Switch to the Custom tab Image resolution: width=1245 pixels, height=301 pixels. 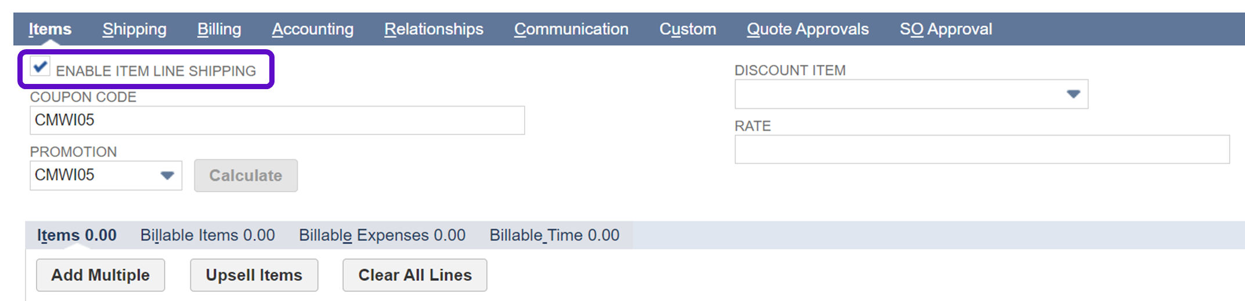coord(687,29)
